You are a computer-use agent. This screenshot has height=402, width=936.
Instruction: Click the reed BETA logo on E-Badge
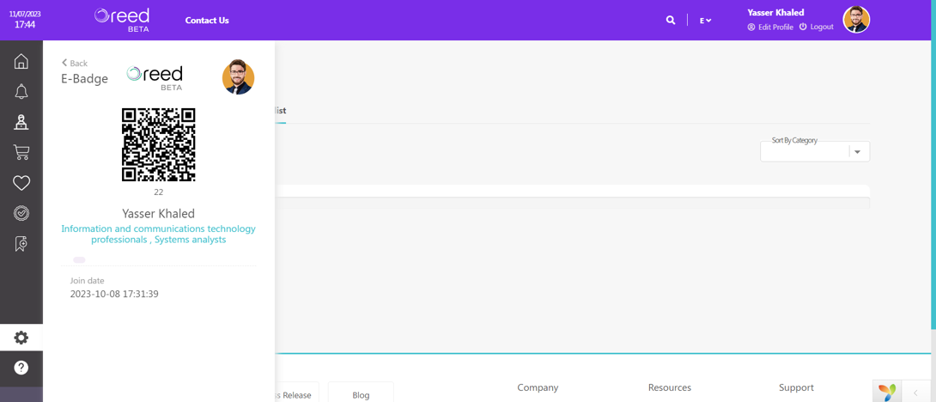[x=155, y=78]
